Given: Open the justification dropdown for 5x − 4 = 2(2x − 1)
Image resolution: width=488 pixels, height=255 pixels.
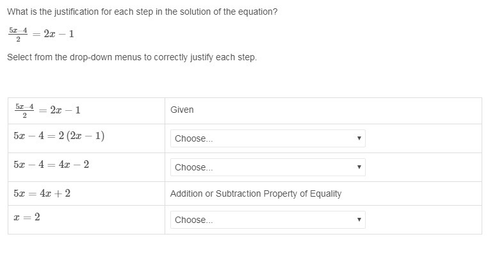Looking at the screenshot, I should [x=268, y=138].
